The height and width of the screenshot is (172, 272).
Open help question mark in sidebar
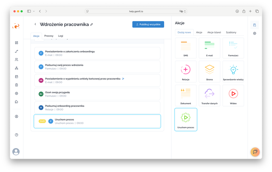click(16, 135)
